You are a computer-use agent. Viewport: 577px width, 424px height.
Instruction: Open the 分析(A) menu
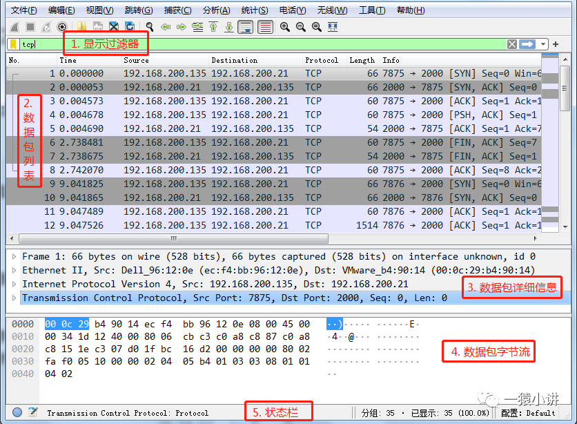217,10
